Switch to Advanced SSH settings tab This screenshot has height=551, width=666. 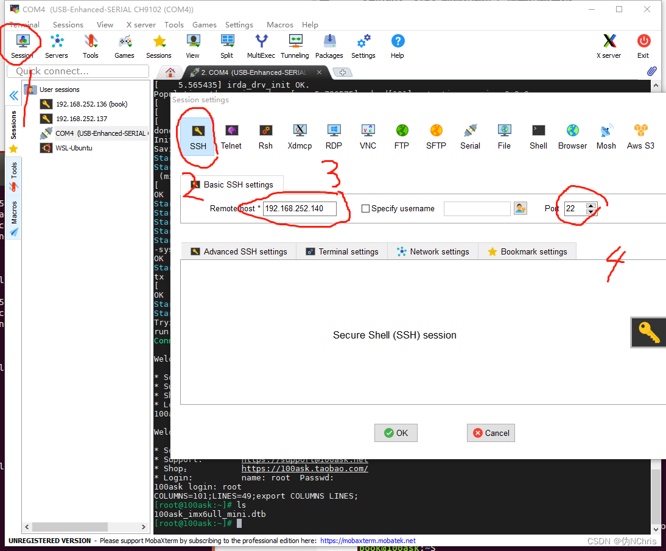tap(239, 251)
